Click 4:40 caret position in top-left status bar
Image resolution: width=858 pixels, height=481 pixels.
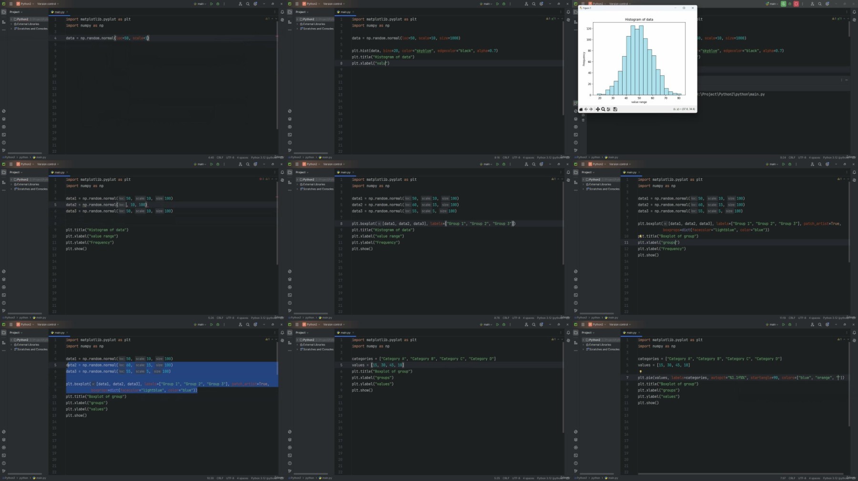pos(211,157)
